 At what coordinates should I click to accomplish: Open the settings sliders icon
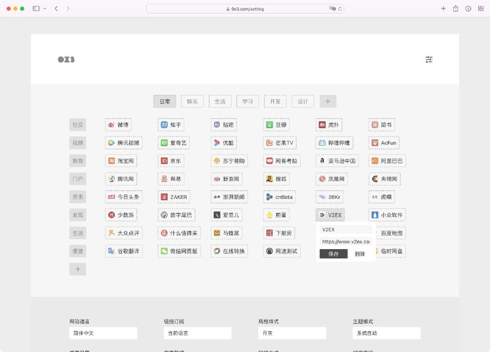429,59
